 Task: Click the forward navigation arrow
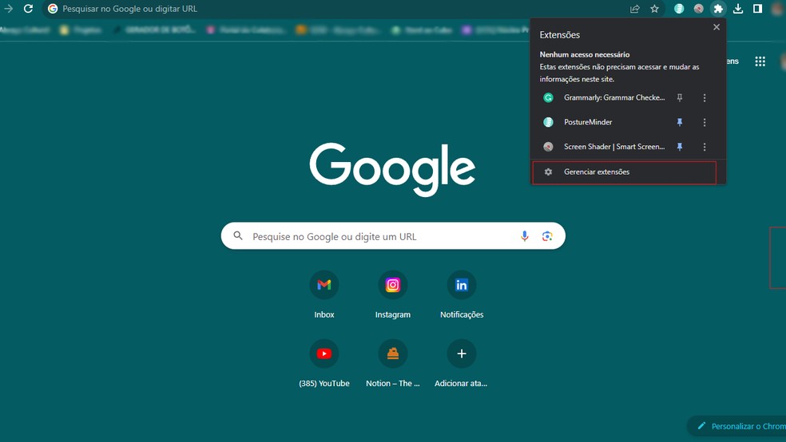pyautogui.click(x=9, y=9)
